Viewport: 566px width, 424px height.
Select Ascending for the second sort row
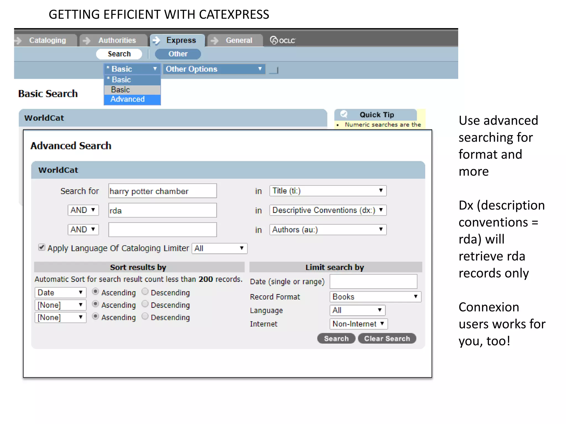[95, 304]
